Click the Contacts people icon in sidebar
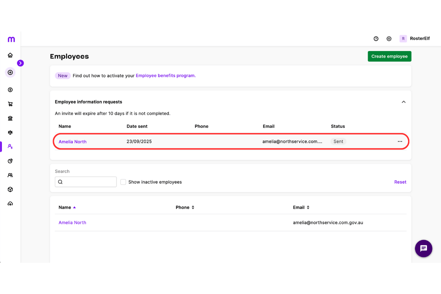441x294 pixels. click(x=10, y=175)
